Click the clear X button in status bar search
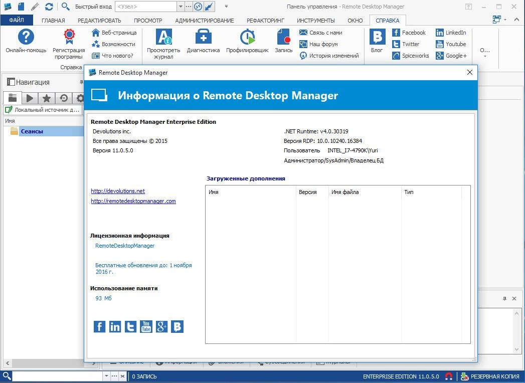 [122, 376]
